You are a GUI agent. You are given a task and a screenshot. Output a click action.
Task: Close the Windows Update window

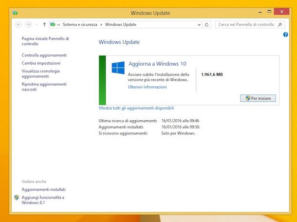(x=281, y=12)
